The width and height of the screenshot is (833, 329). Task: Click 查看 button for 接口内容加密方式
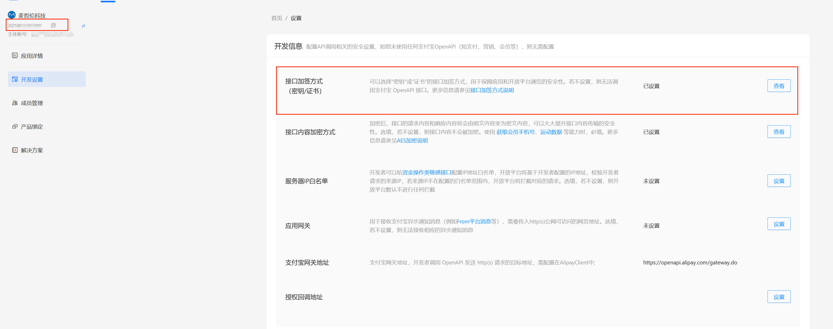(x=779, y=131)
